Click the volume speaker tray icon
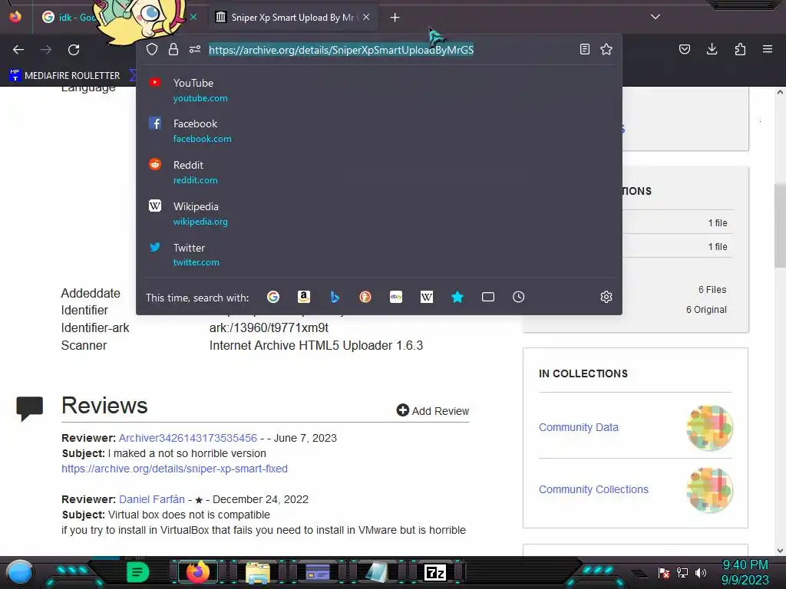The height and width of the screenshot is (589, 786). tap(701, 572)
